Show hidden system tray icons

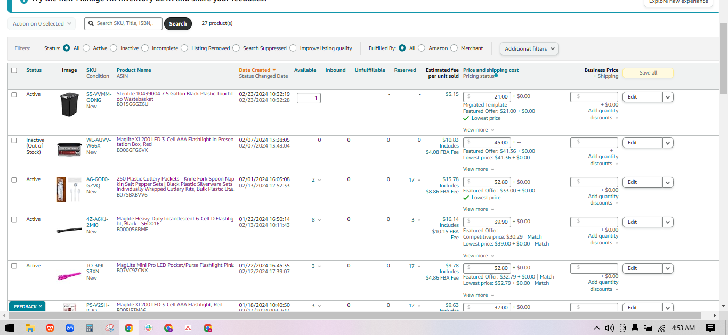(597, 328)
